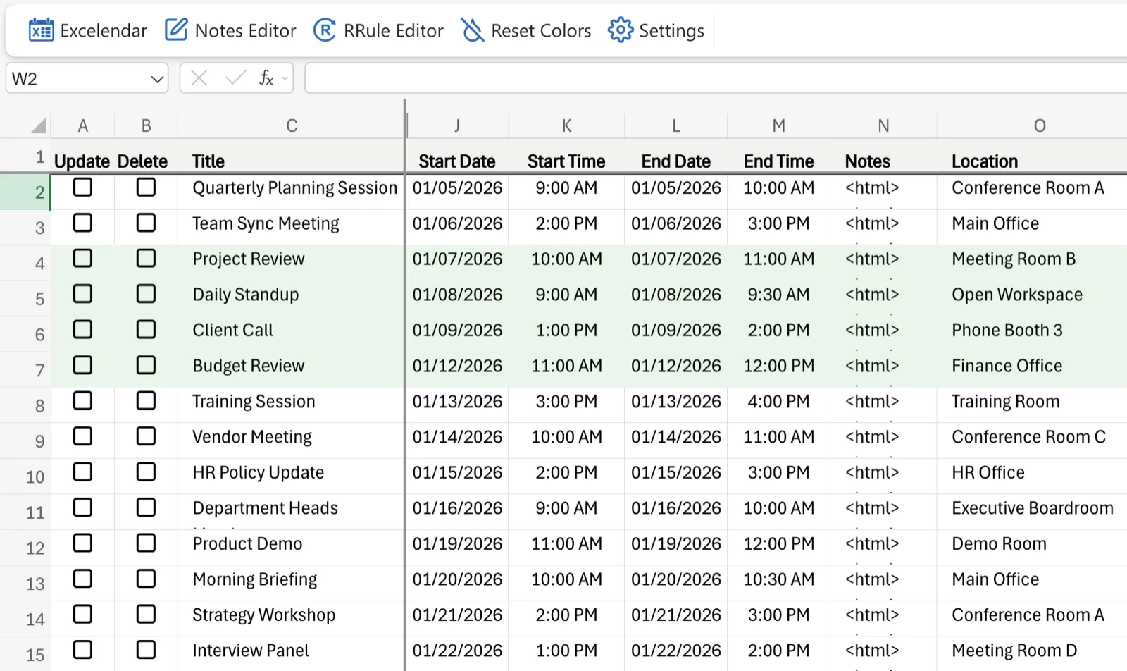
Task: Open the Name Box dropdown
Action: tap(156, 78)
